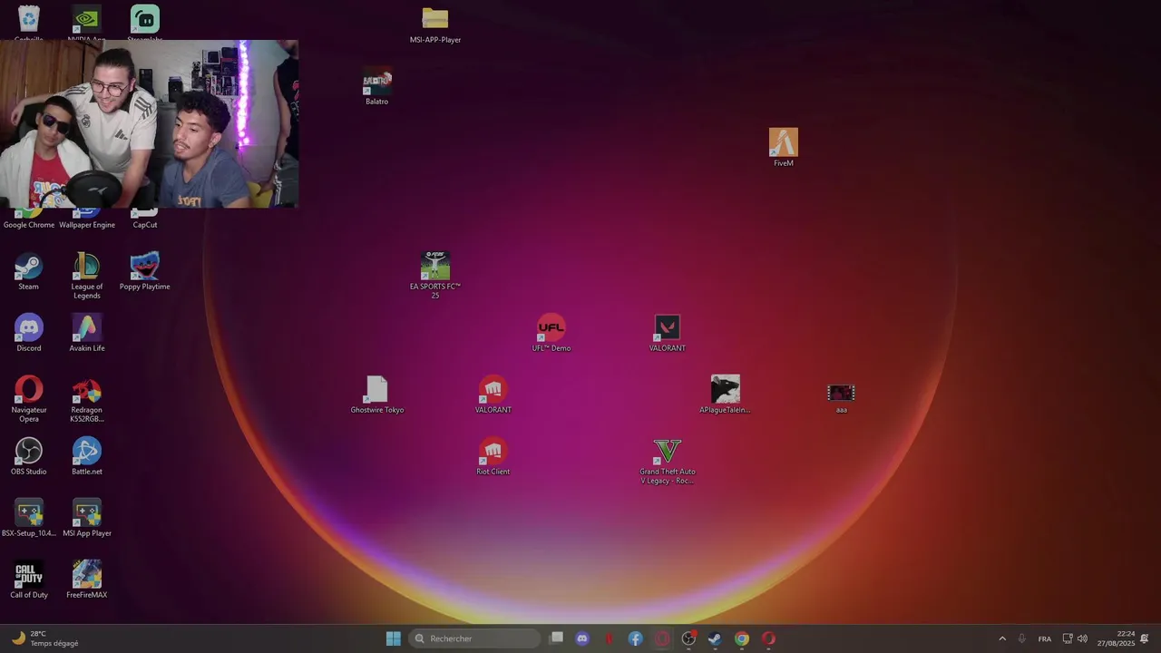Open OBS Studio from the taskbar
The width and height of the screenshot is (1161, 653).
(x=688, y=638)
